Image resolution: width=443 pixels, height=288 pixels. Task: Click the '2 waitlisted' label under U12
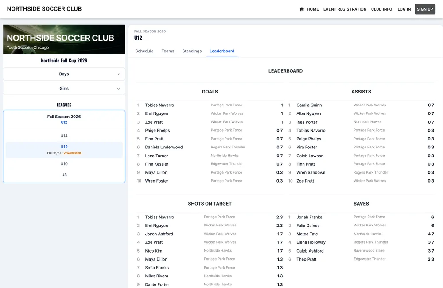point(72,153)
